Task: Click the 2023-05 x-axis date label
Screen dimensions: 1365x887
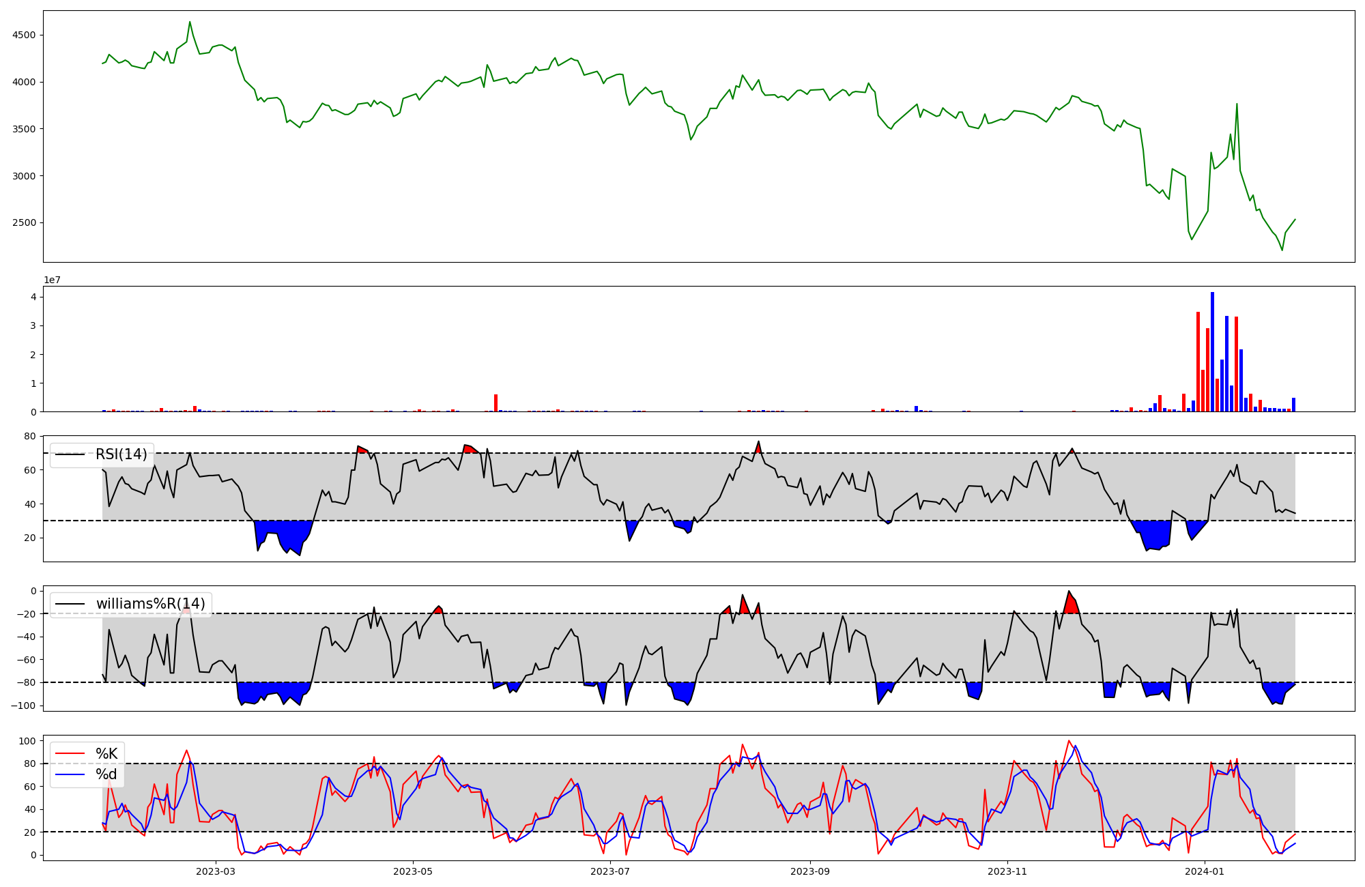Action: point(412,871)
